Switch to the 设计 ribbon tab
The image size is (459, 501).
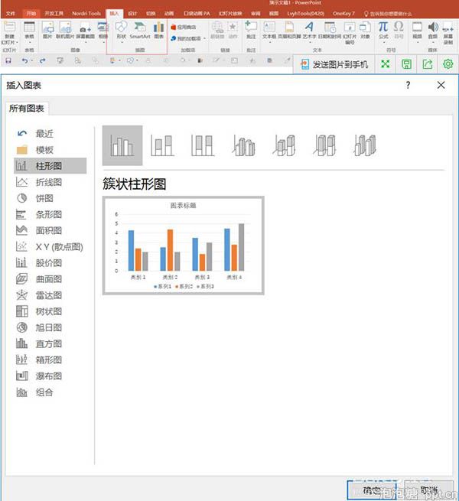132,14
